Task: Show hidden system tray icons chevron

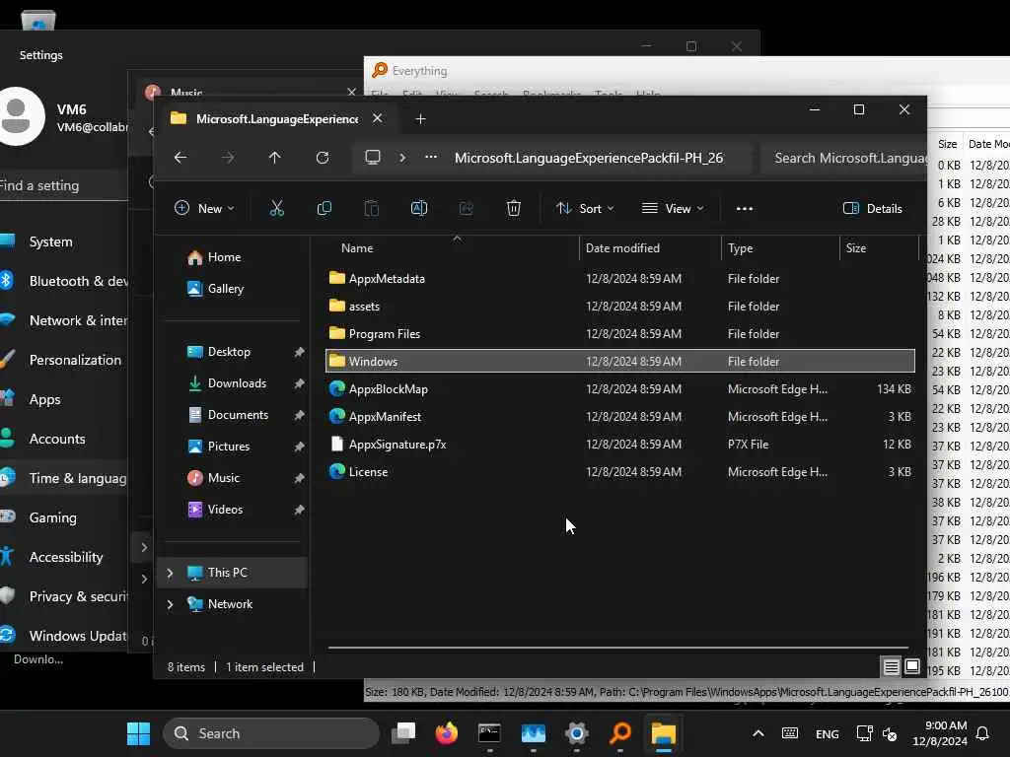Action: click(758, 733)
